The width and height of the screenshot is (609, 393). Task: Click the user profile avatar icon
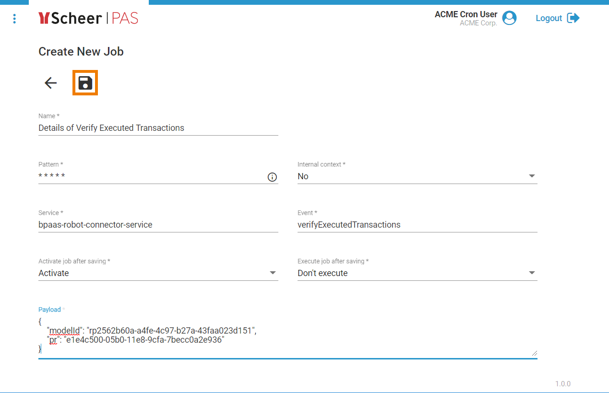509,18
